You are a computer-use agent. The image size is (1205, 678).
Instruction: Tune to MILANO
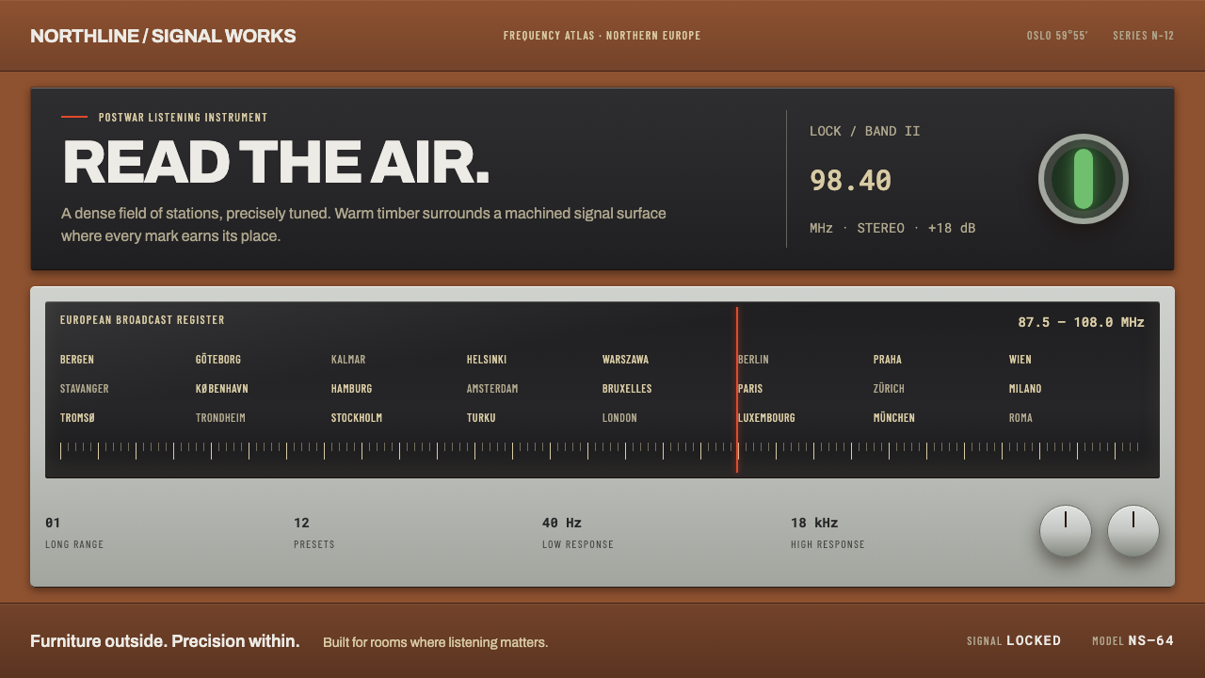coord(1025,389)
